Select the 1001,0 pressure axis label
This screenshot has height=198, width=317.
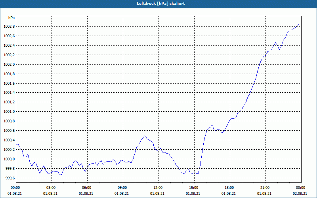[x=9, y=112]
